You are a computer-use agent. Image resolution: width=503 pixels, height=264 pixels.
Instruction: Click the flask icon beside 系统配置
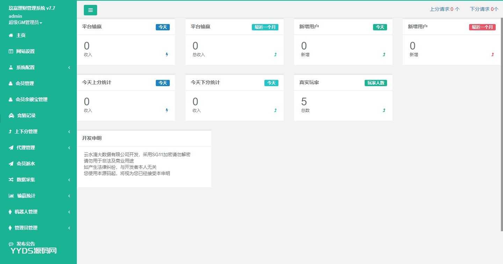pyautogui.click(x=11, y=67)
